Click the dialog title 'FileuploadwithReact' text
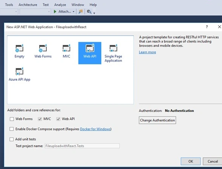Image resolution: width=222 pixels, height=169 pixels. [71, 27]
